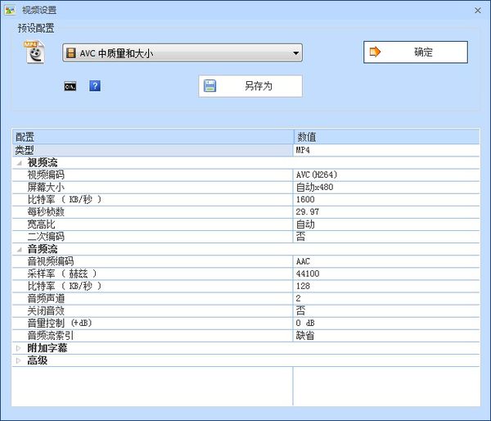Click the 否 value for 二次编码
Image resolution: width=491 pixels, height=421 pixels.
(x=300, y=237)
